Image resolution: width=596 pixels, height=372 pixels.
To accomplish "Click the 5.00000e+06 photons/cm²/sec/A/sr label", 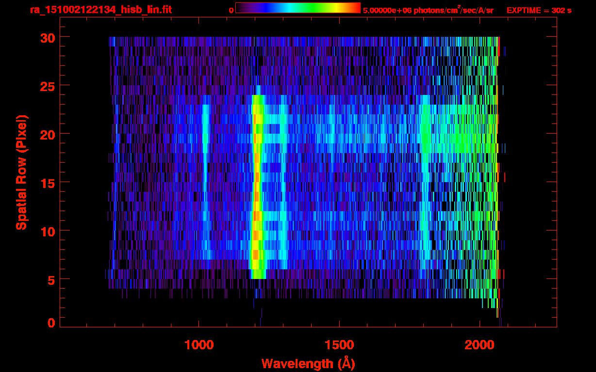I will click(428, 10).
